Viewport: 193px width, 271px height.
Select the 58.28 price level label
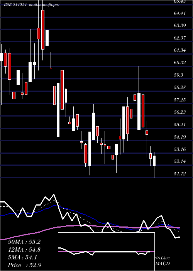click(180, 87)
